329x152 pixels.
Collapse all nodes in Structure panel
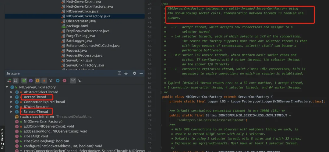tap(126, 74)
